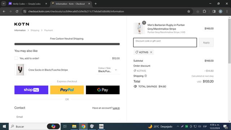Select the Information Kotn Checkout tab
Screen dimensions: 231x130
pyautogui.click(x=70, y=4)
